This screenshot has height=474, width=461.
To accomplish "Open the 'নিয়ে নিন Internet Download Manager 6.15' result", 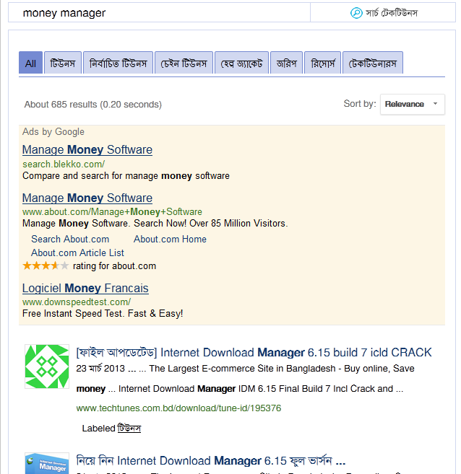I will point(211,461).
